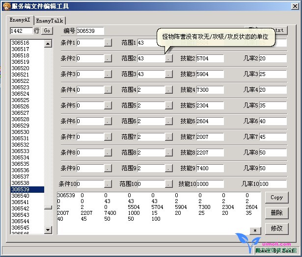
Task: Click the small button next to 条件5
Action: [108, 106]
